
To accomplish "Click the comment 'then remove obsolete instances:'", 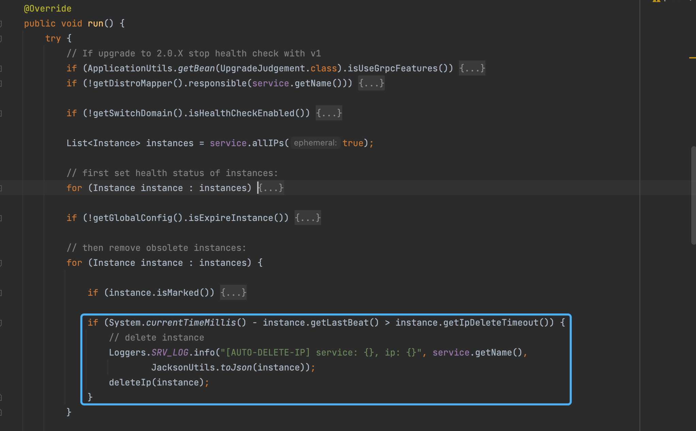I will [156, 248].
